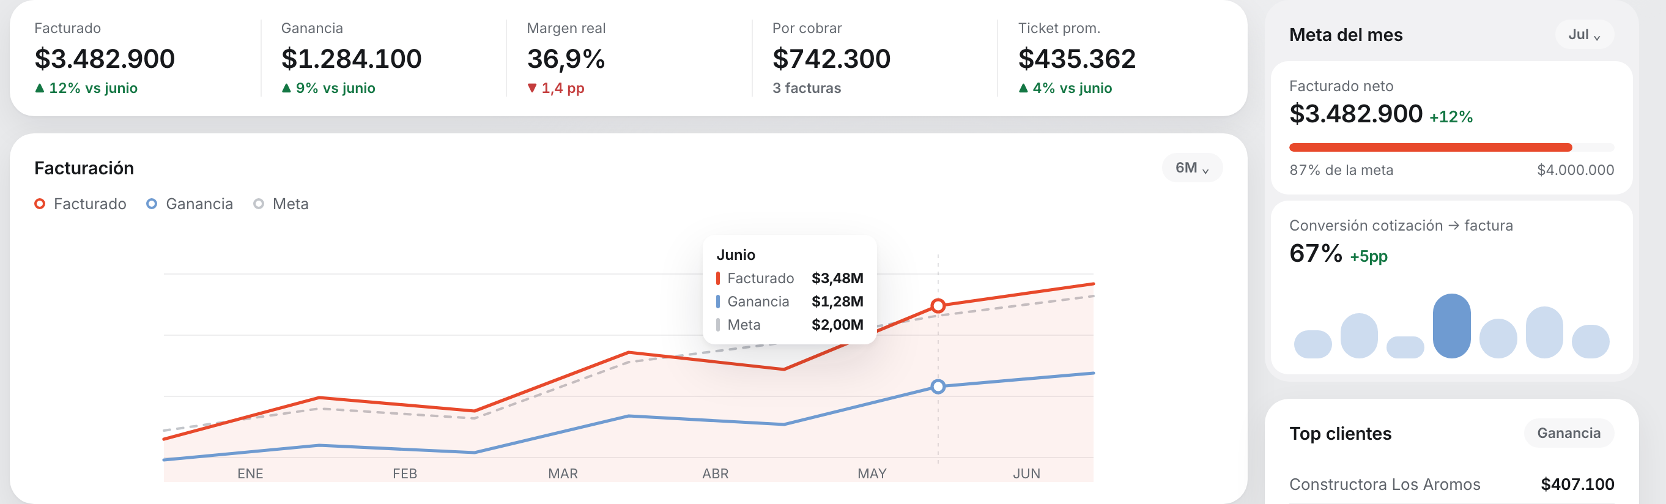Click the Facturación chart title
Image resolution: width=1666 pixels, height=504 pixels.
pyautogui.click(x=84, y=168)
